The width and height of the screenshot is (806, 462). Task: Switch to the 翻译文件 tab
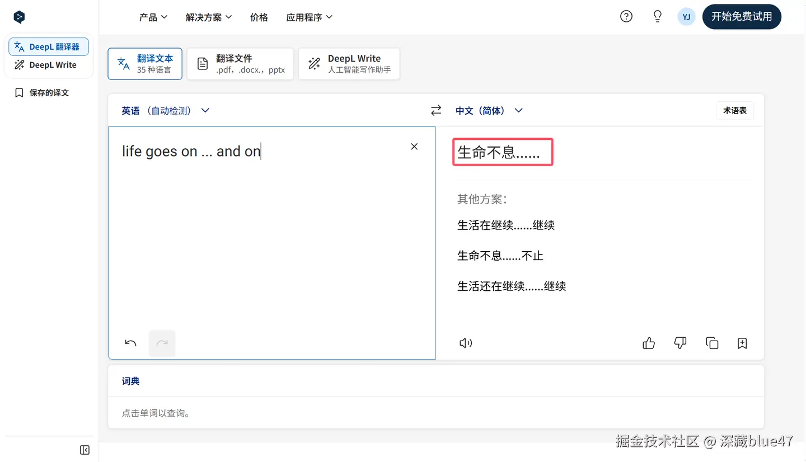point(240,64)
